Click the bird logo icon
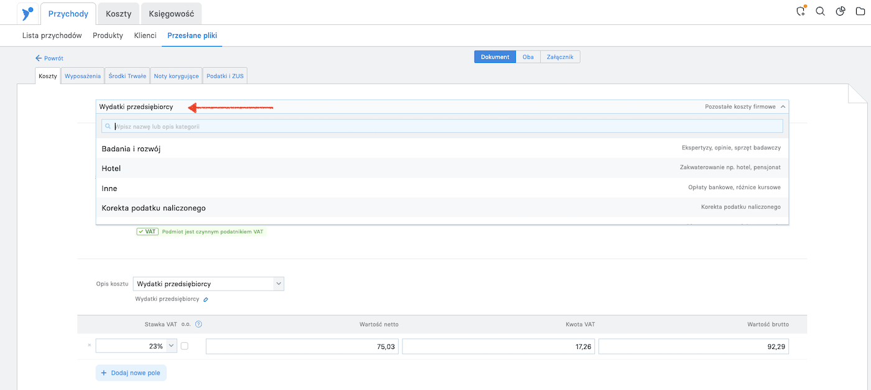 coord(27,13)
